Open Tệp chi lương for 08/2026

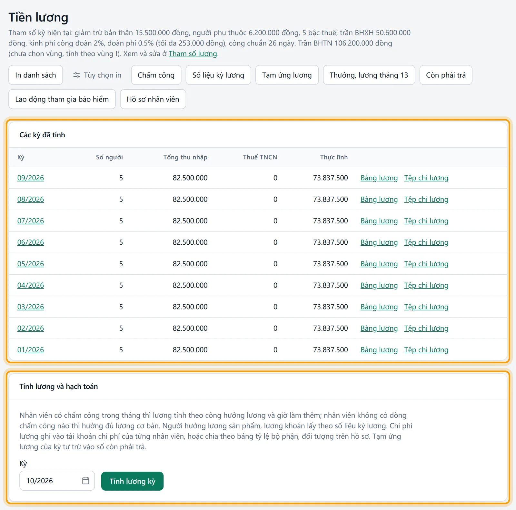426,199
